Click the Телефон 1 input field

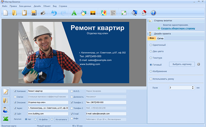point(106,102)
